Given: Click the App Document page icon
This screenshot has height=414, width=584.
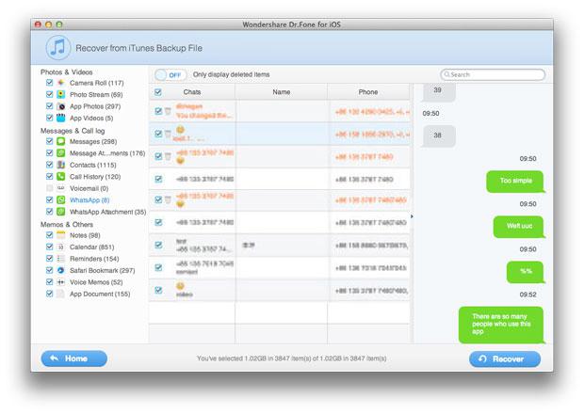Looking at the screenshot, I should pos(60,294).
